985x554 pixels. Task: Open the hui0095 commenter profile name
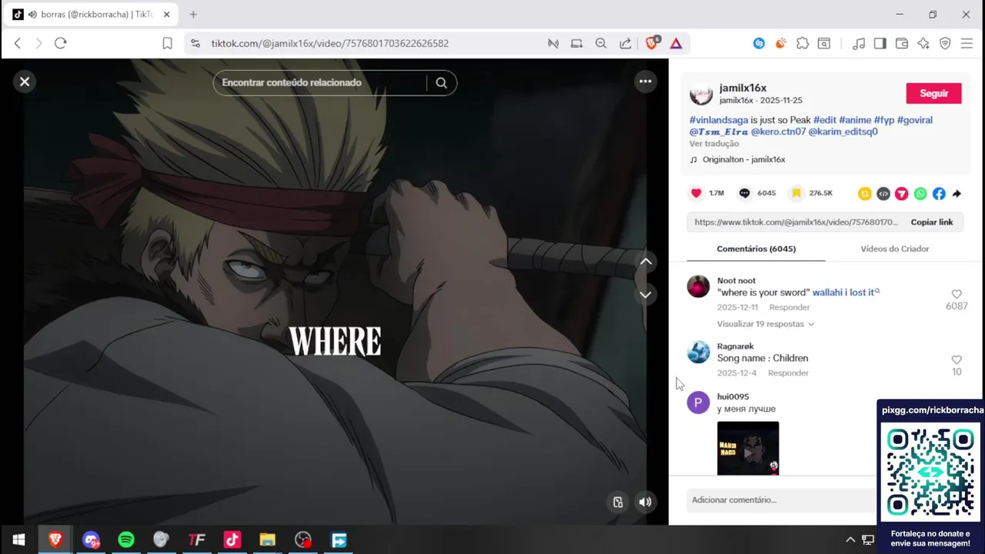(x=733, y=397)
